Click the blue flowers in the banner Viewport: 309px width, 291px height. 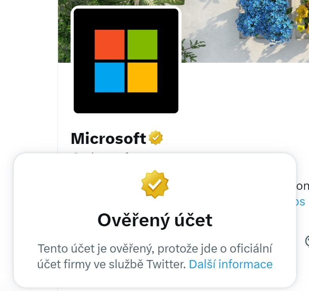coord(264,20)
